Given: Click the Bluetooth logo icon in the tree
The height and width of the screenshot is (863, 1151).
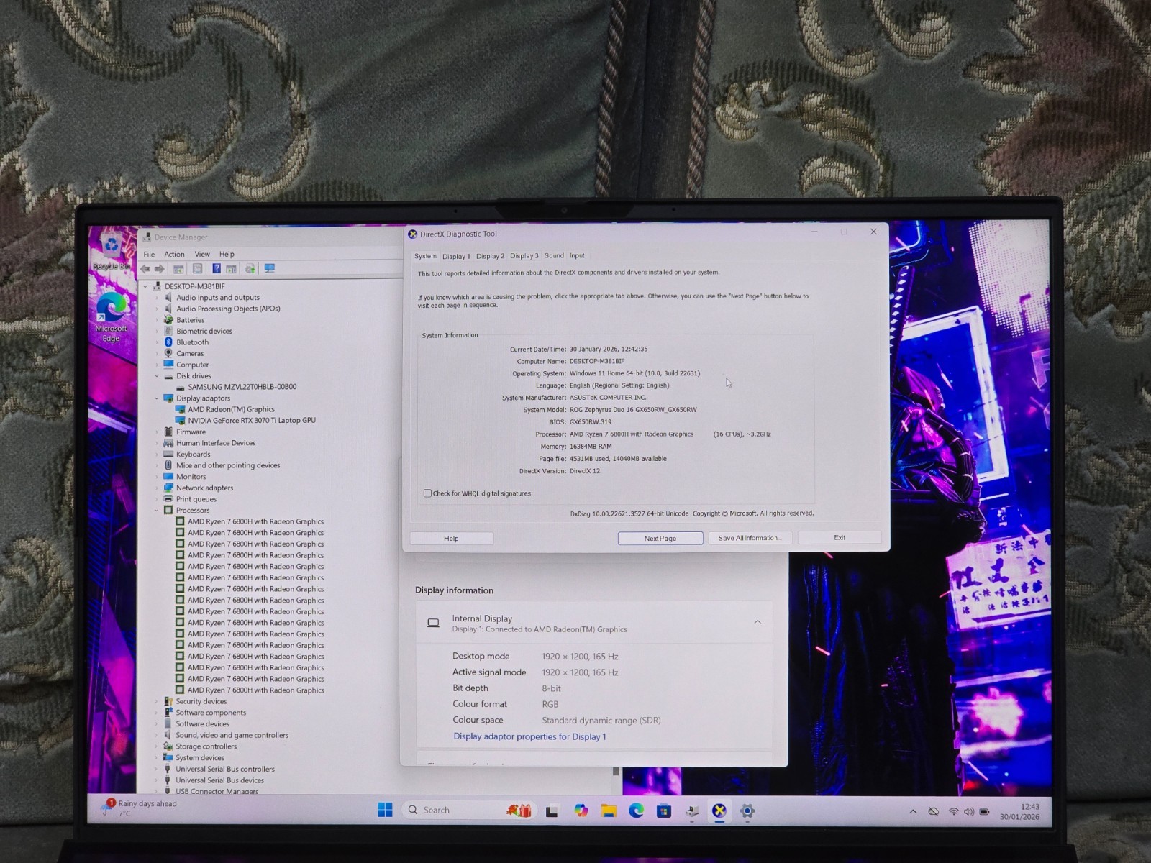Looking at the screenshot, I should [x=168, y=342].
